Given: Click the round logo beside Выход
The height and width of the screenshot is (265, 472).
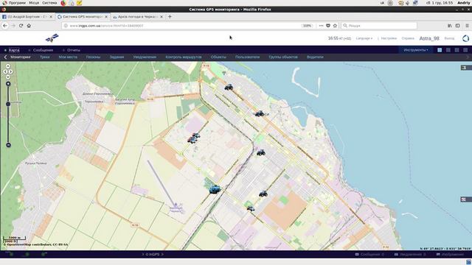Looking at the screenshot, I should click(x=465, y=38).
